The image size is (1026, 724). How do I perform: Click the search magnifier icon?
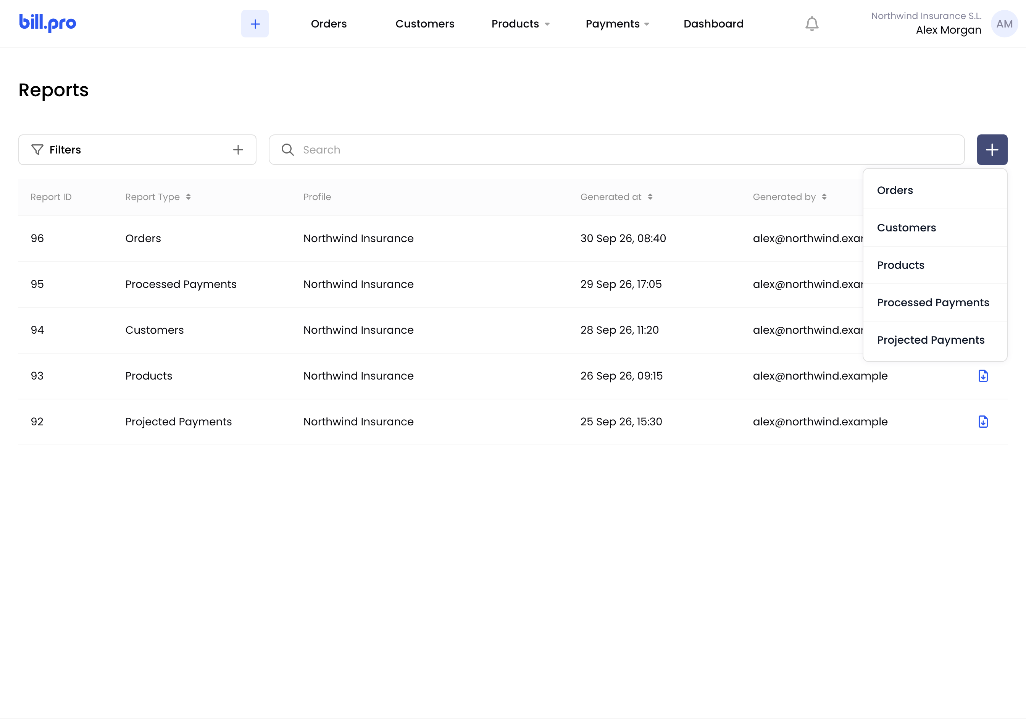288,150
